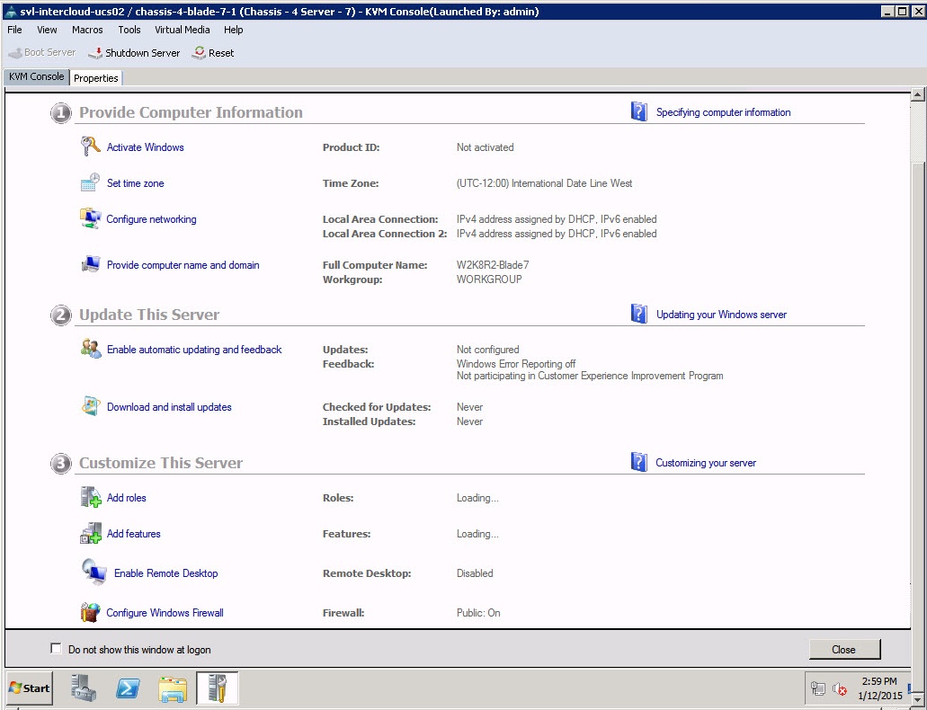Click the computer name and domain icon
This screenshot has width=927, height=710.
pyautogui.click(x=91, y=264)
